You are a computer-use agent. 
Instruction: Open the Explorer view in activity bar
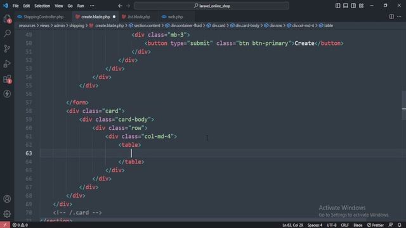[x=7, y=18]
